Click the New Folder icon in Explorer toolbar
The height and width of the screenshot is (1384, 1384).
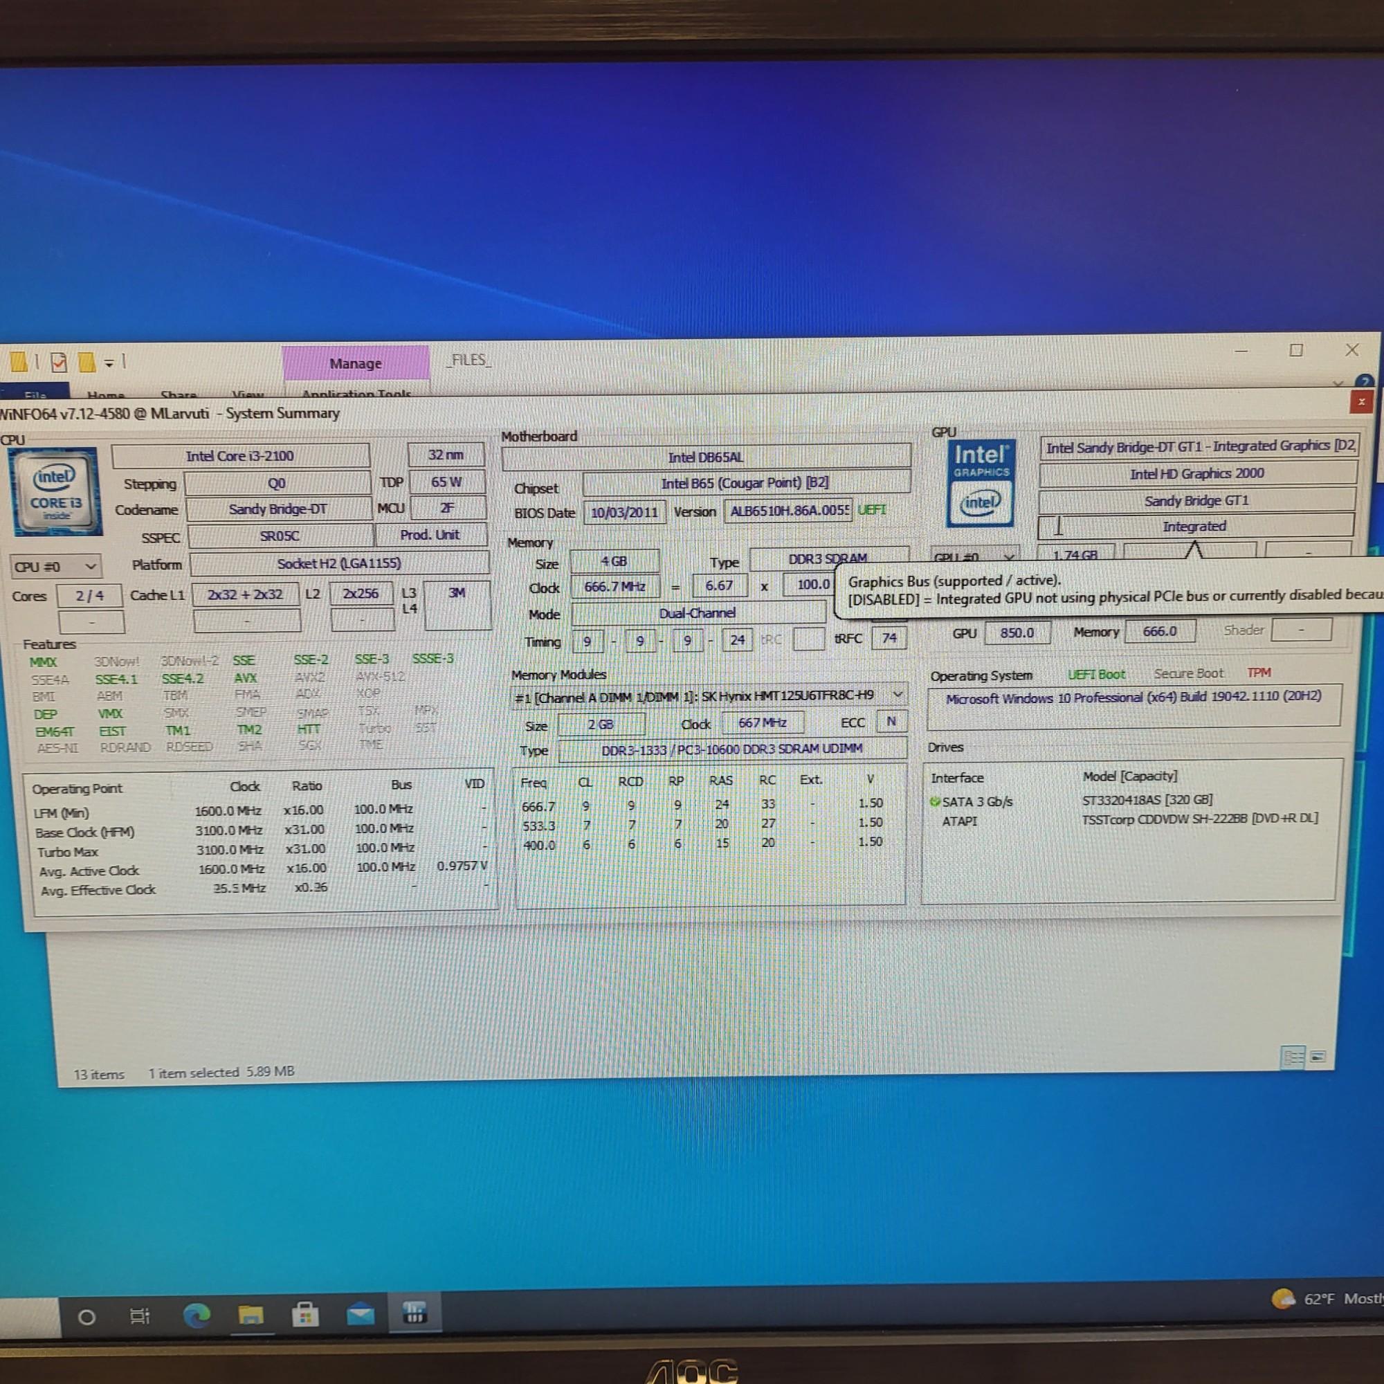86,363
